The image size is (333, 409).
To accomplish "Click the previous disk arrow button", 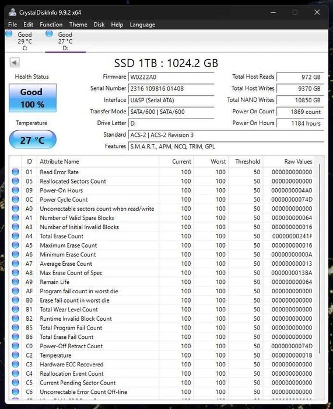I will point(15,63).
